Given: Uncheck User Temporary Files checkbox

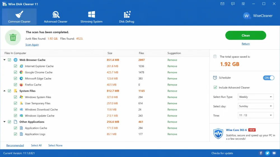Looking at the screenshot, I should [15, 103].
